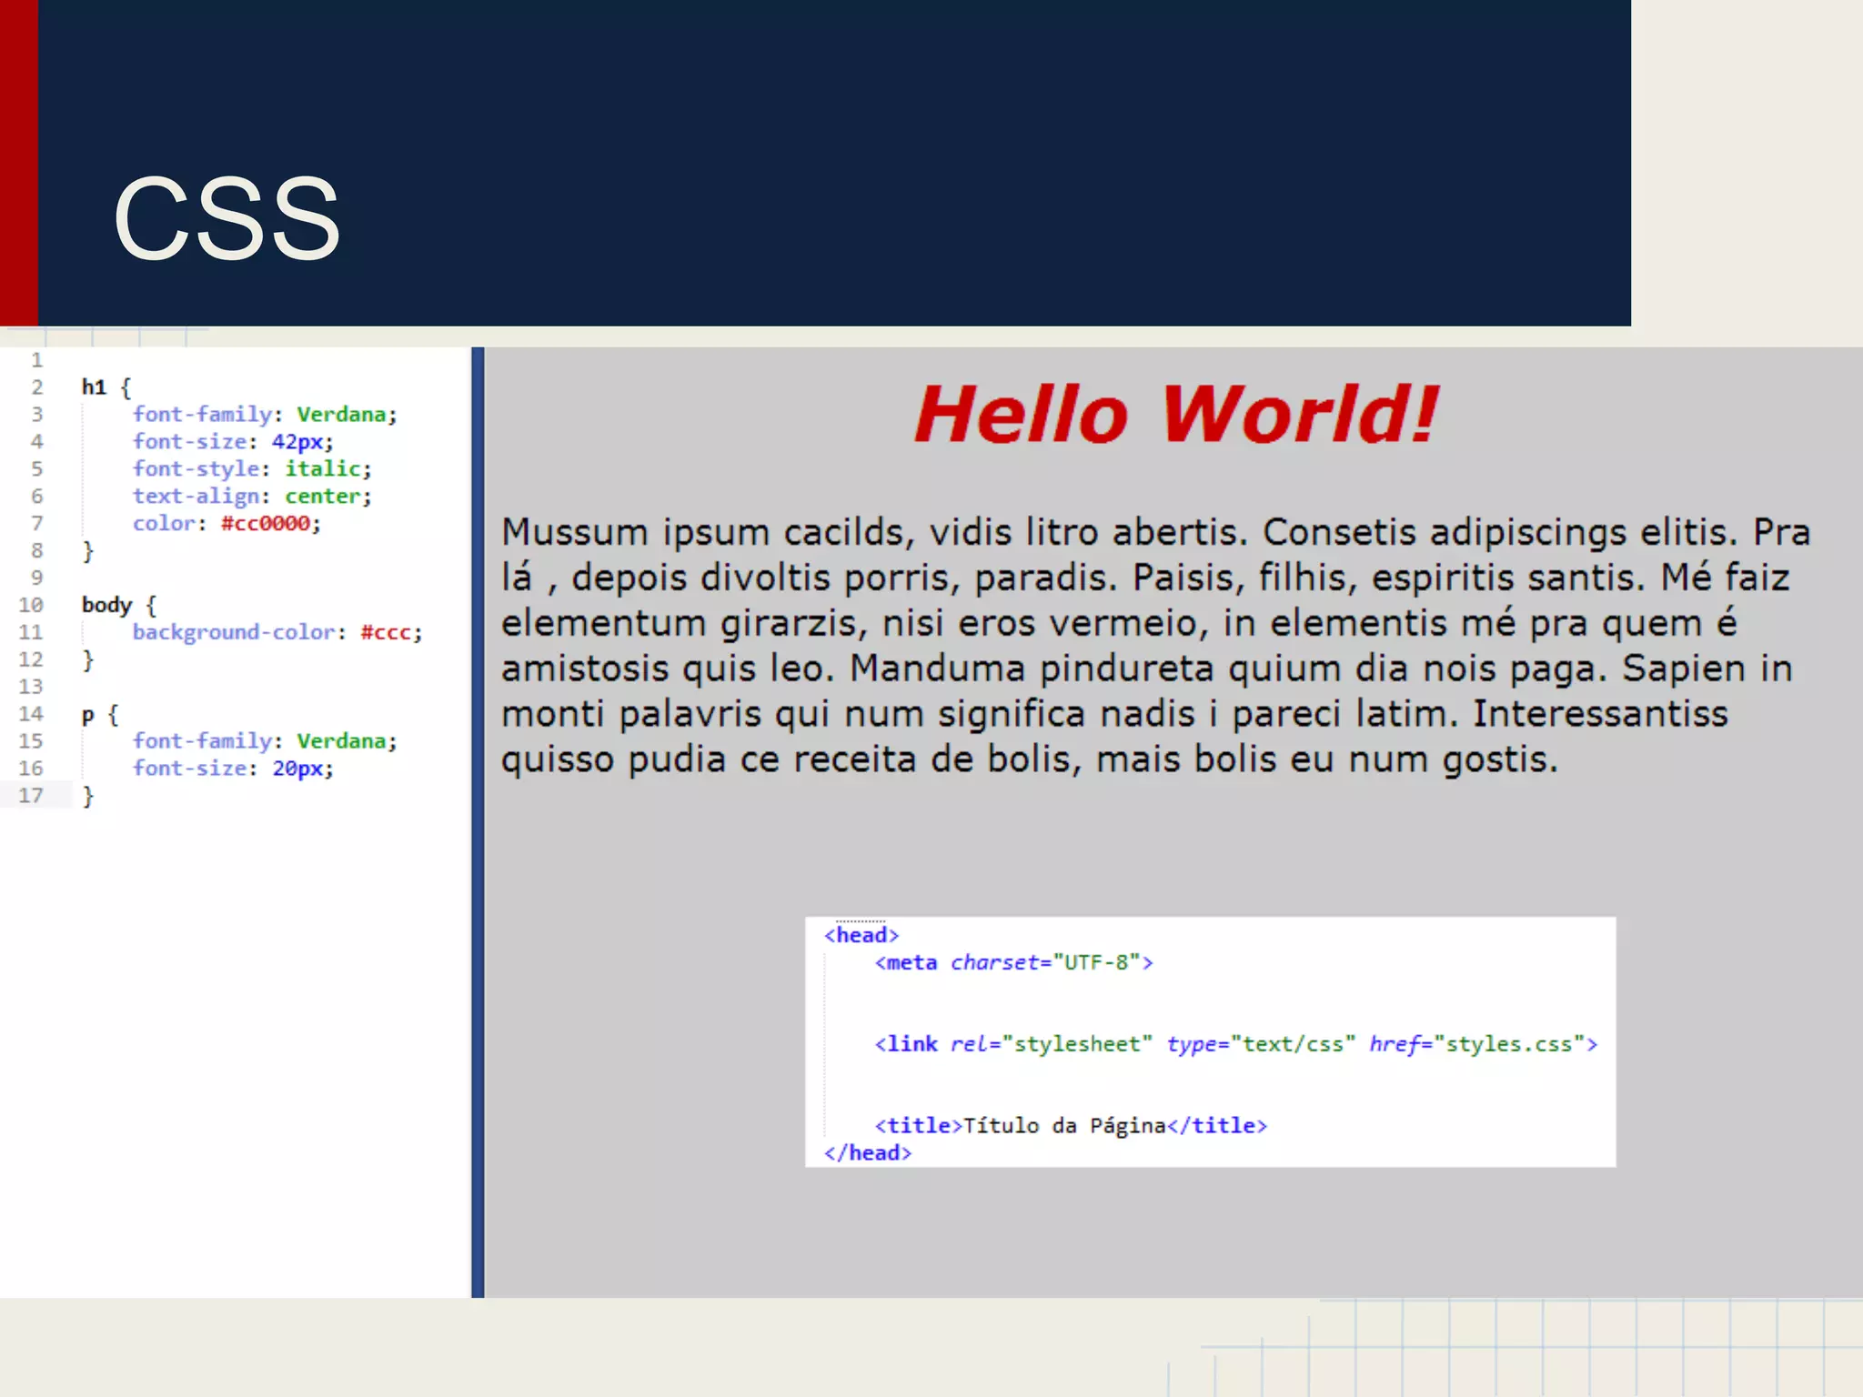Click the closing brace on line 8

click(x=87, y=551)
